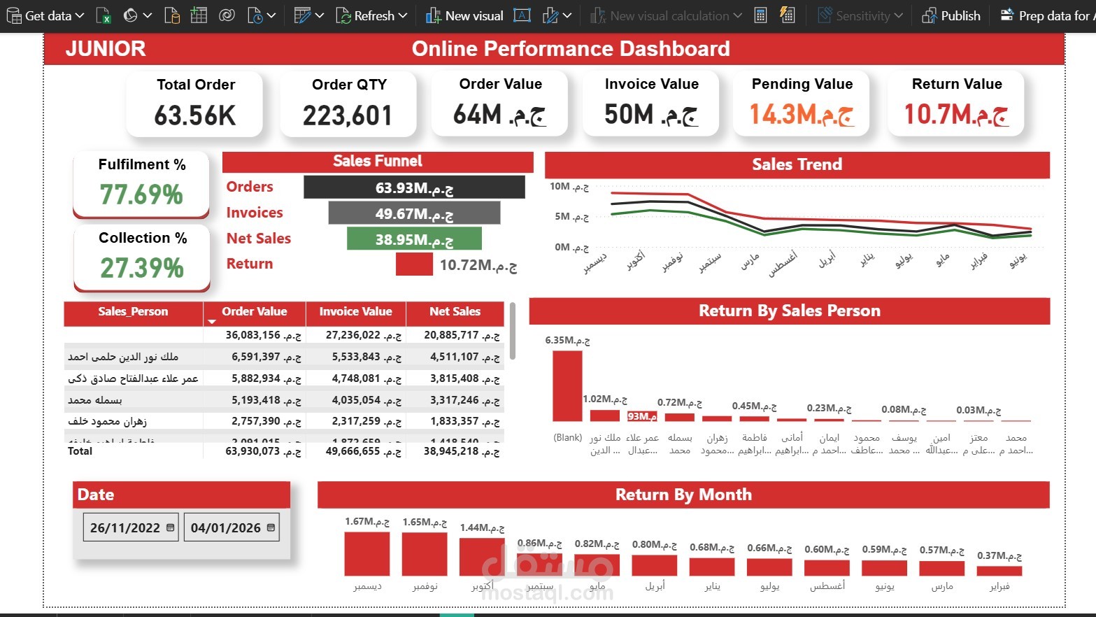The width and height of the screenshot is (1096, 617).
Task: Click the Quick measure lightning icon
Action: pos(788,15)
